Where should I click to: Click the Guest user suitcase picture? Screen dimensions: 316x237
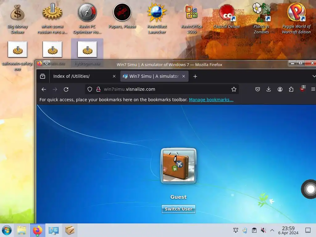[179, 166]
